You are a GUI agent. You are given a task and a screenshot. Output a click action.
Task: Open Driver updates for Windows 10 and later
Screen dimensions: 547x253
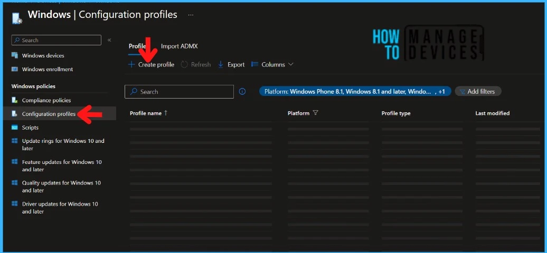(x=59, y=207)
